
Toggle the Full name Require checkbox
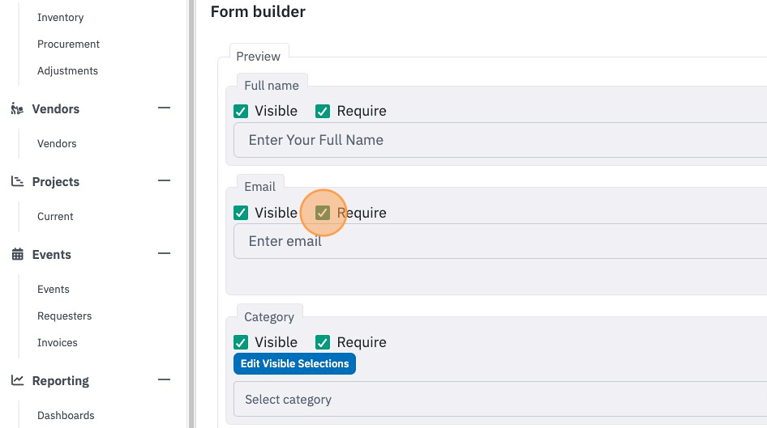pyautogui.click(x=323, y=112)
